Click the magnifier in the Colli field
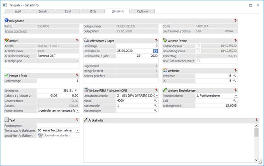Image resolution: width=264 pixels, height=166 pixels. pos(234,100)
